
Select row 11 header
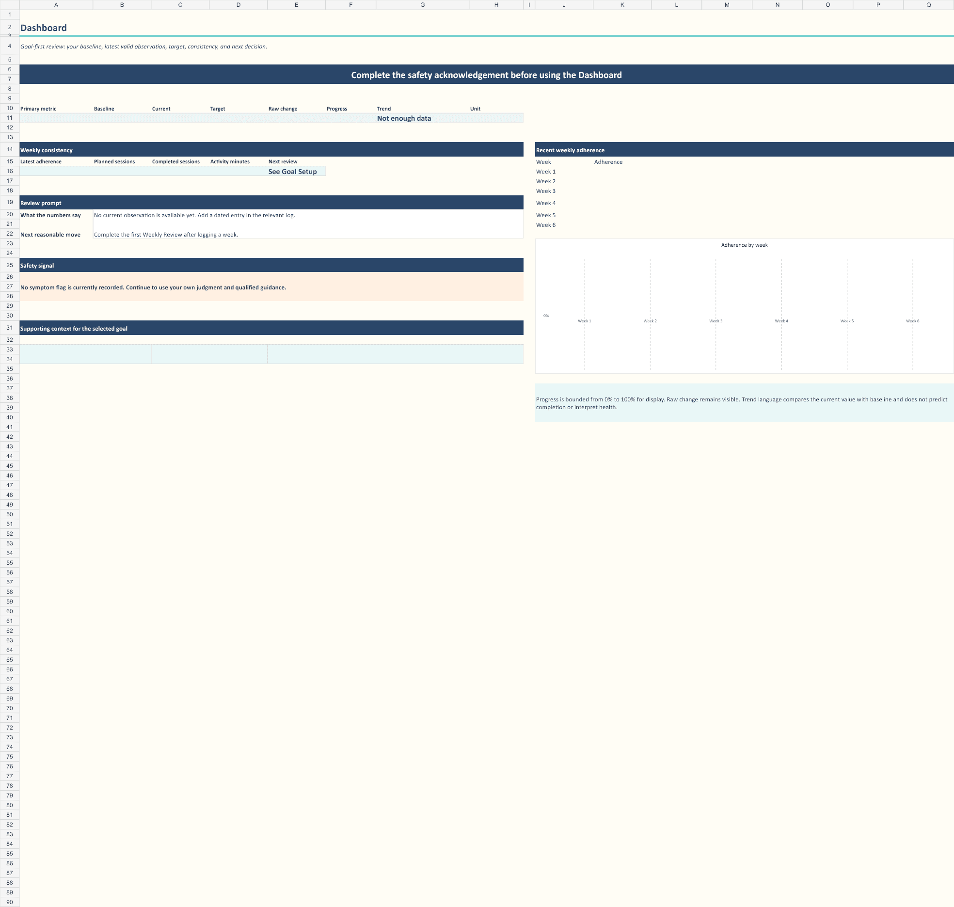[x=10, y=118]
